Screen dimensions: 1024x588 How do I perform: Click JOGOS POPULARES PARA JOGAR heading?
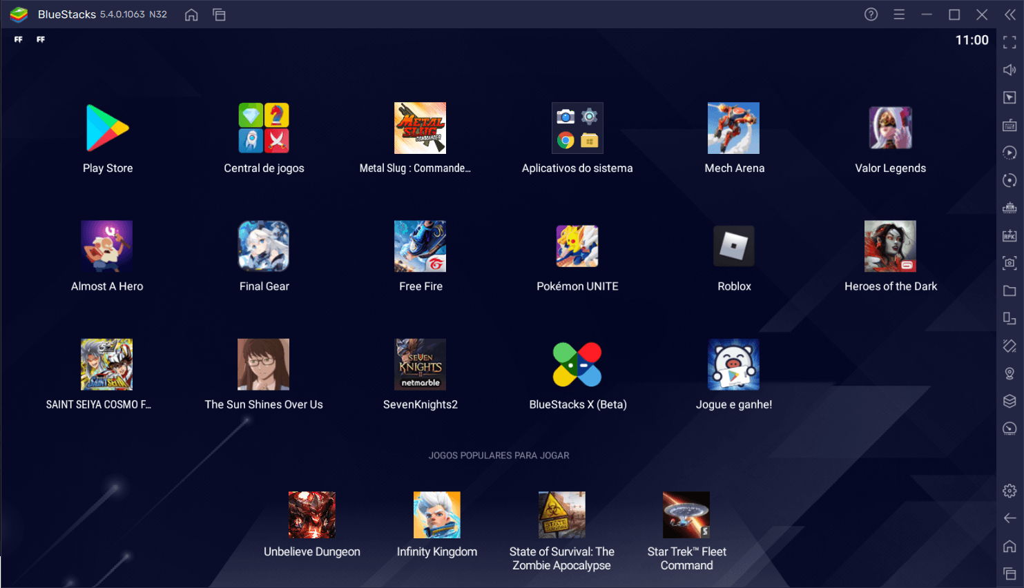pyautogui.click(x=499, y=455)
